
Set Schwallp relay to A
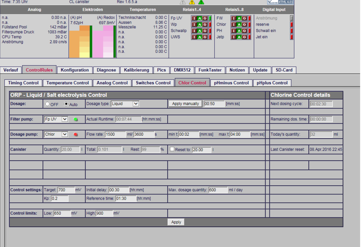coord(200,31)
